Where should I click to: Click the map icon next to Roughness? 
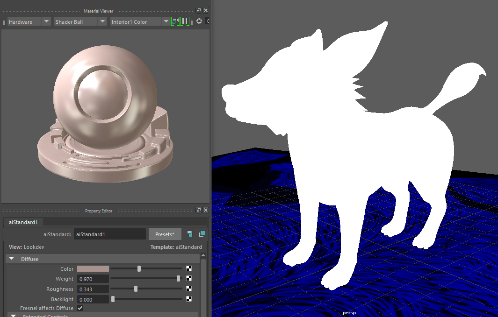click(189, 289)
